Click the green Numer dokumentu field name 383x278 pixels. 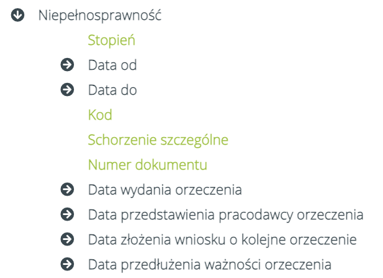(147, 165)
